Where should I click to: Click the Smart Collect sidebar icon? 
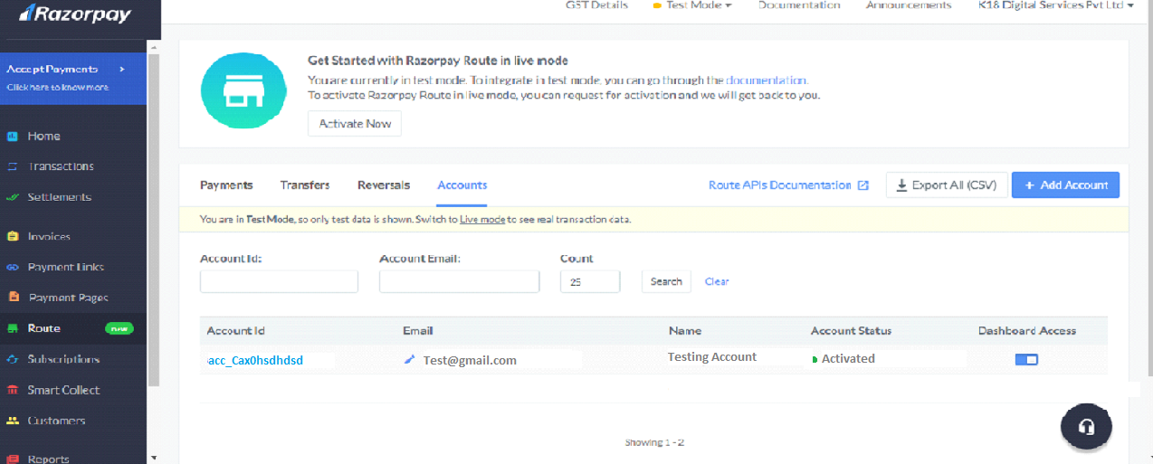tap(13, 391)
